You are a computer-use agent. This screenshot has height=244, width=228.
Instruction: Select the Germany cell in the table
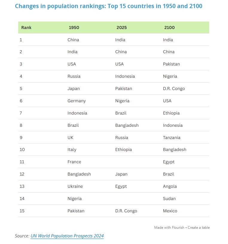(x=76, y=101)
